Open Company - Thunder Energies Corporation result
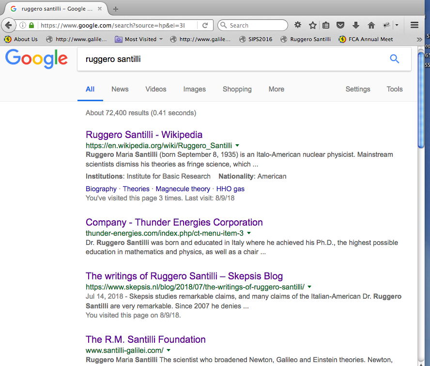 (x=174, y=222)
